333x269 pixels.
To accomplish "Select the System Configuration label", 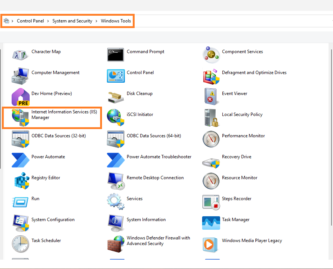I will 53,220.
